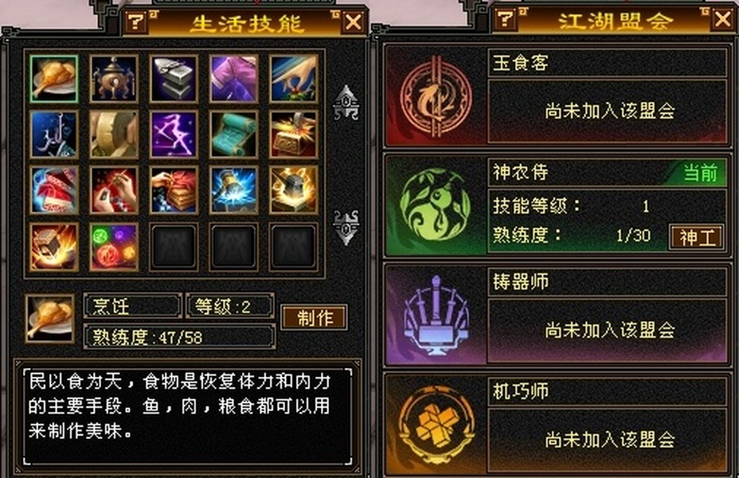Click the 神工 button

697,237
